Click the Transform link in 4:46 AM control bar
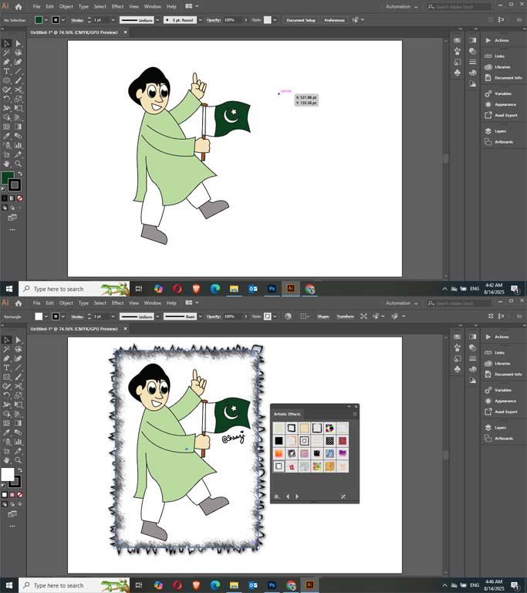Screen dimensions: 527x593 [345, 317]
